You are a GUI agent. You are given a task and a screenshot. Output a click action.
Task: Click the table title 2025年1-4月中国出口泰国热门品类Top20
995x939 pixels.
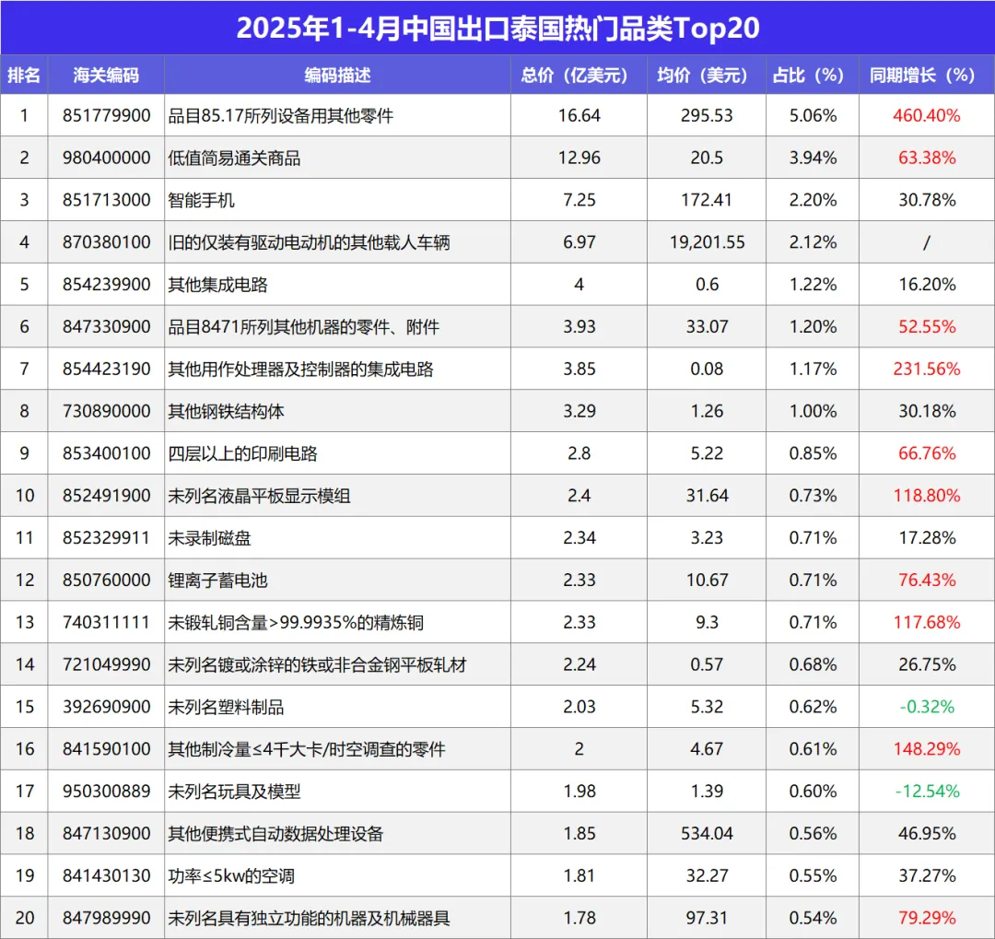click(x=497, y=28)
